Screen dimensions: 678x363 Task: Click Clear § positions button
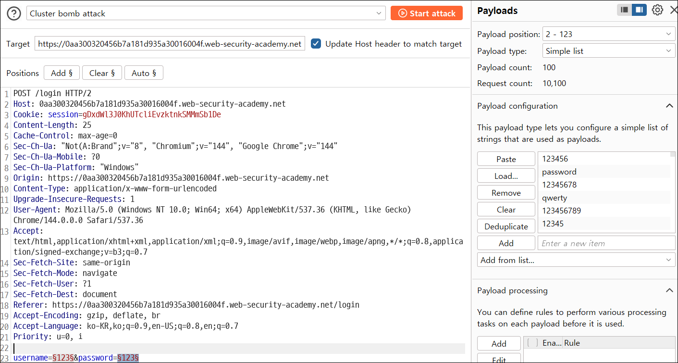(x=102, y=73)
